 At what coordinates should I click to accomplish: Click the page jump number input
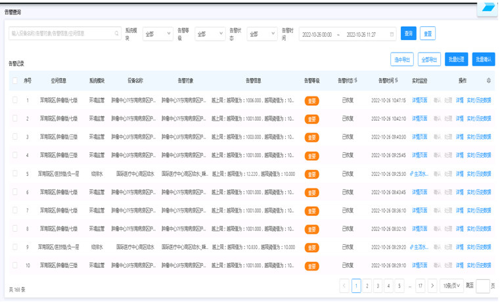pos(482,286)
